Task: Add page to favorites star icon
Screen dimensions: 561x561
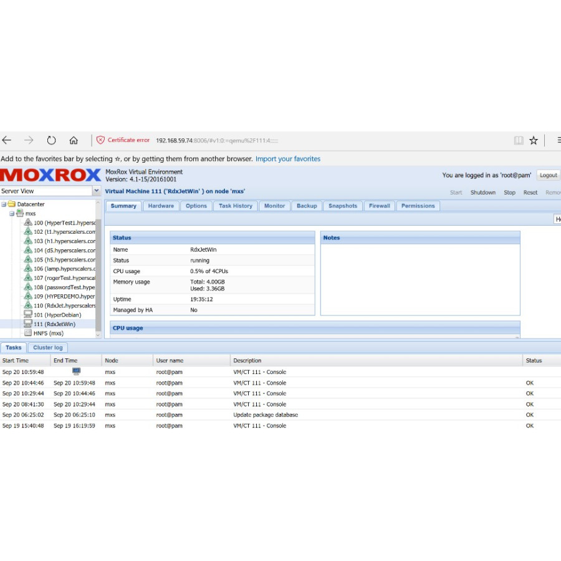Action: coord(534,140)
